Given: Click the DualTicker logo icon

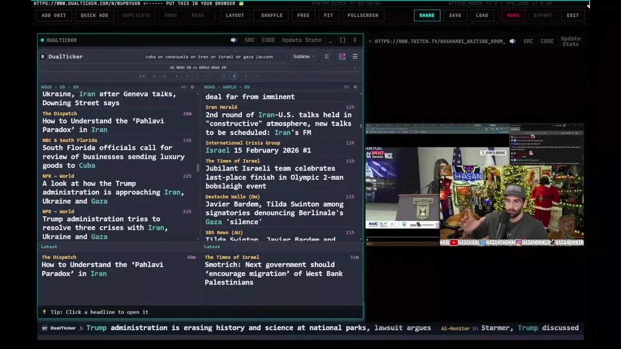Looking at the screenshot, I should click(43, 57).
